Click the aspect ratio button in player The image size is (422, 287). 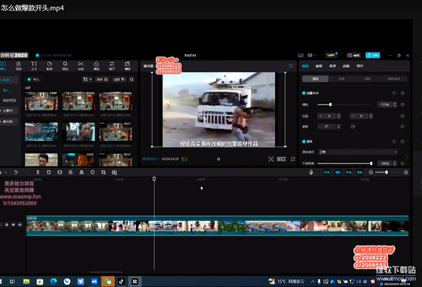[281, 159]
